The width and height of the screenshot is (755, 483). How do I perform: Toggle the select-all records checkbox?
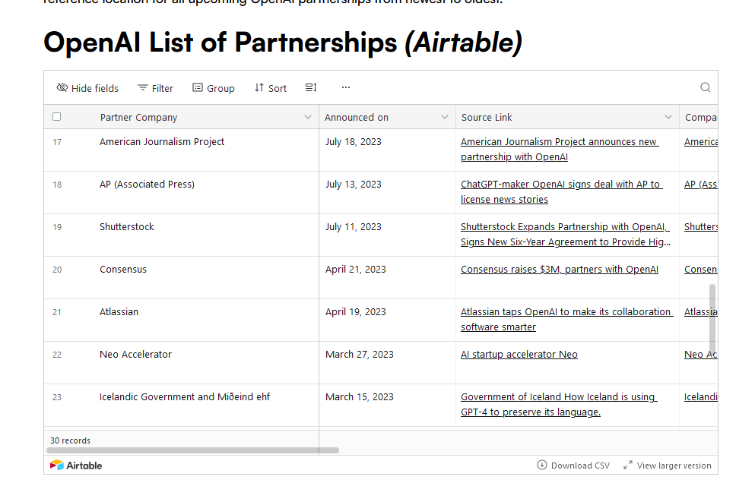coord(56,116)
